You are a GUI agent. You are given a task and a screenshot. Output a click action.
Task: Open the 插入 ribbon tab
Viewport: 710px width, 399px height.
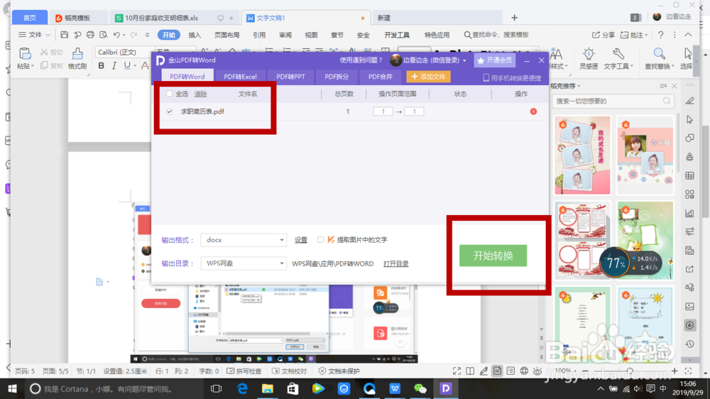pos(195,35)
